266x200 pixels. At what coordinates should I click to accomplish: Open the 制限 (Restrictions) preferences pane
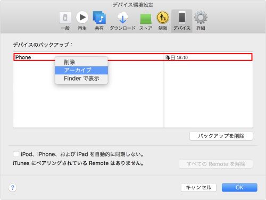pyautogui.click(x=163, y=21)
